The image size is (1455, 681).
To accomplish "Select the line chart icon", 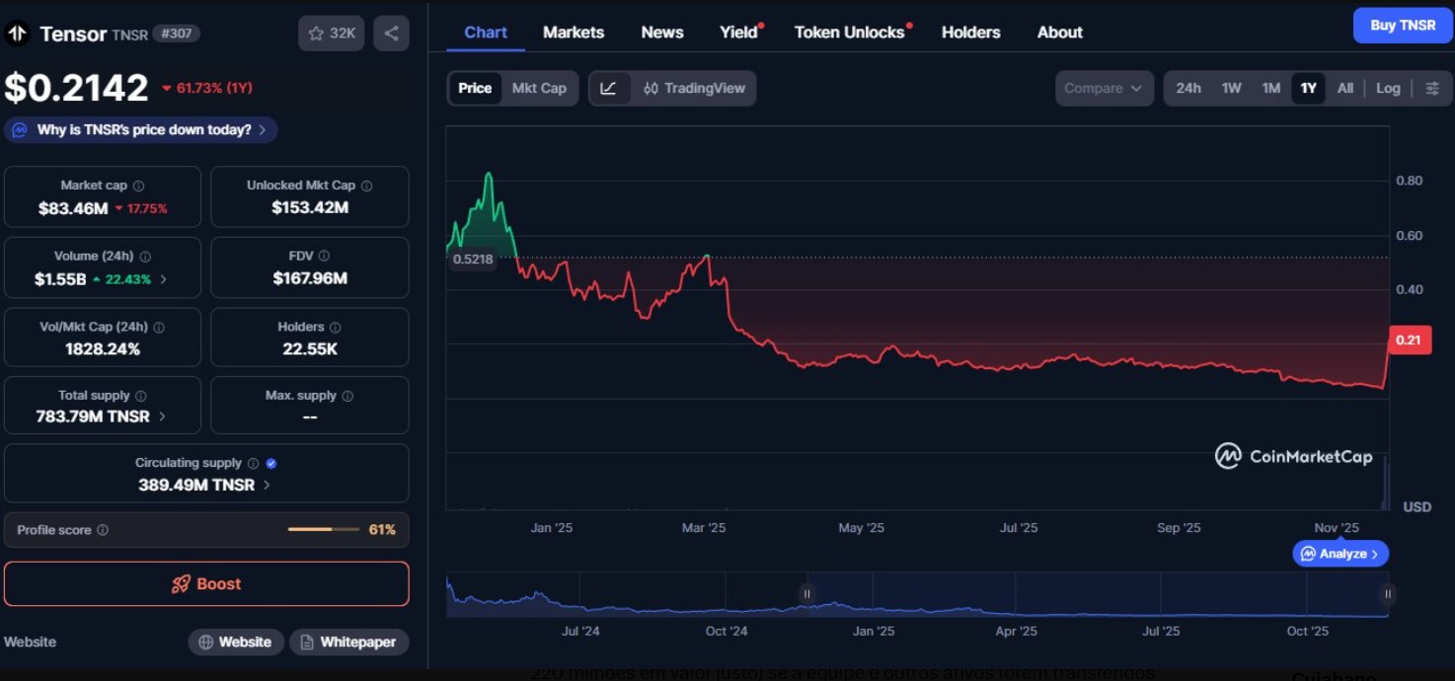I will pyautogui.click(x=609, y=88).
